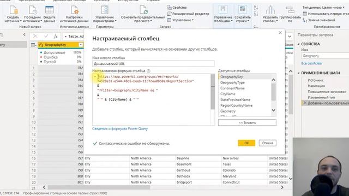The image size is (349, 196).
Task: Click the Имя нового столбца field
Action: pos(153,64)
